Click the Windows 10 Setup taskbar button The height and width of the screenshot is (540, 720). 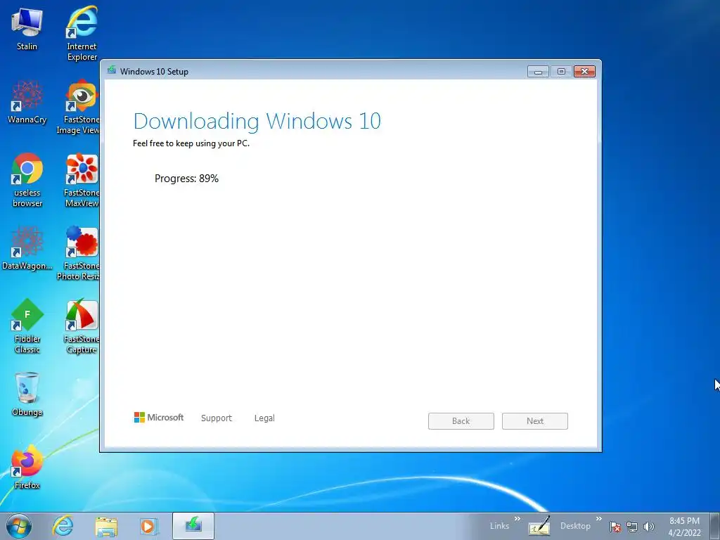(193, 526)
